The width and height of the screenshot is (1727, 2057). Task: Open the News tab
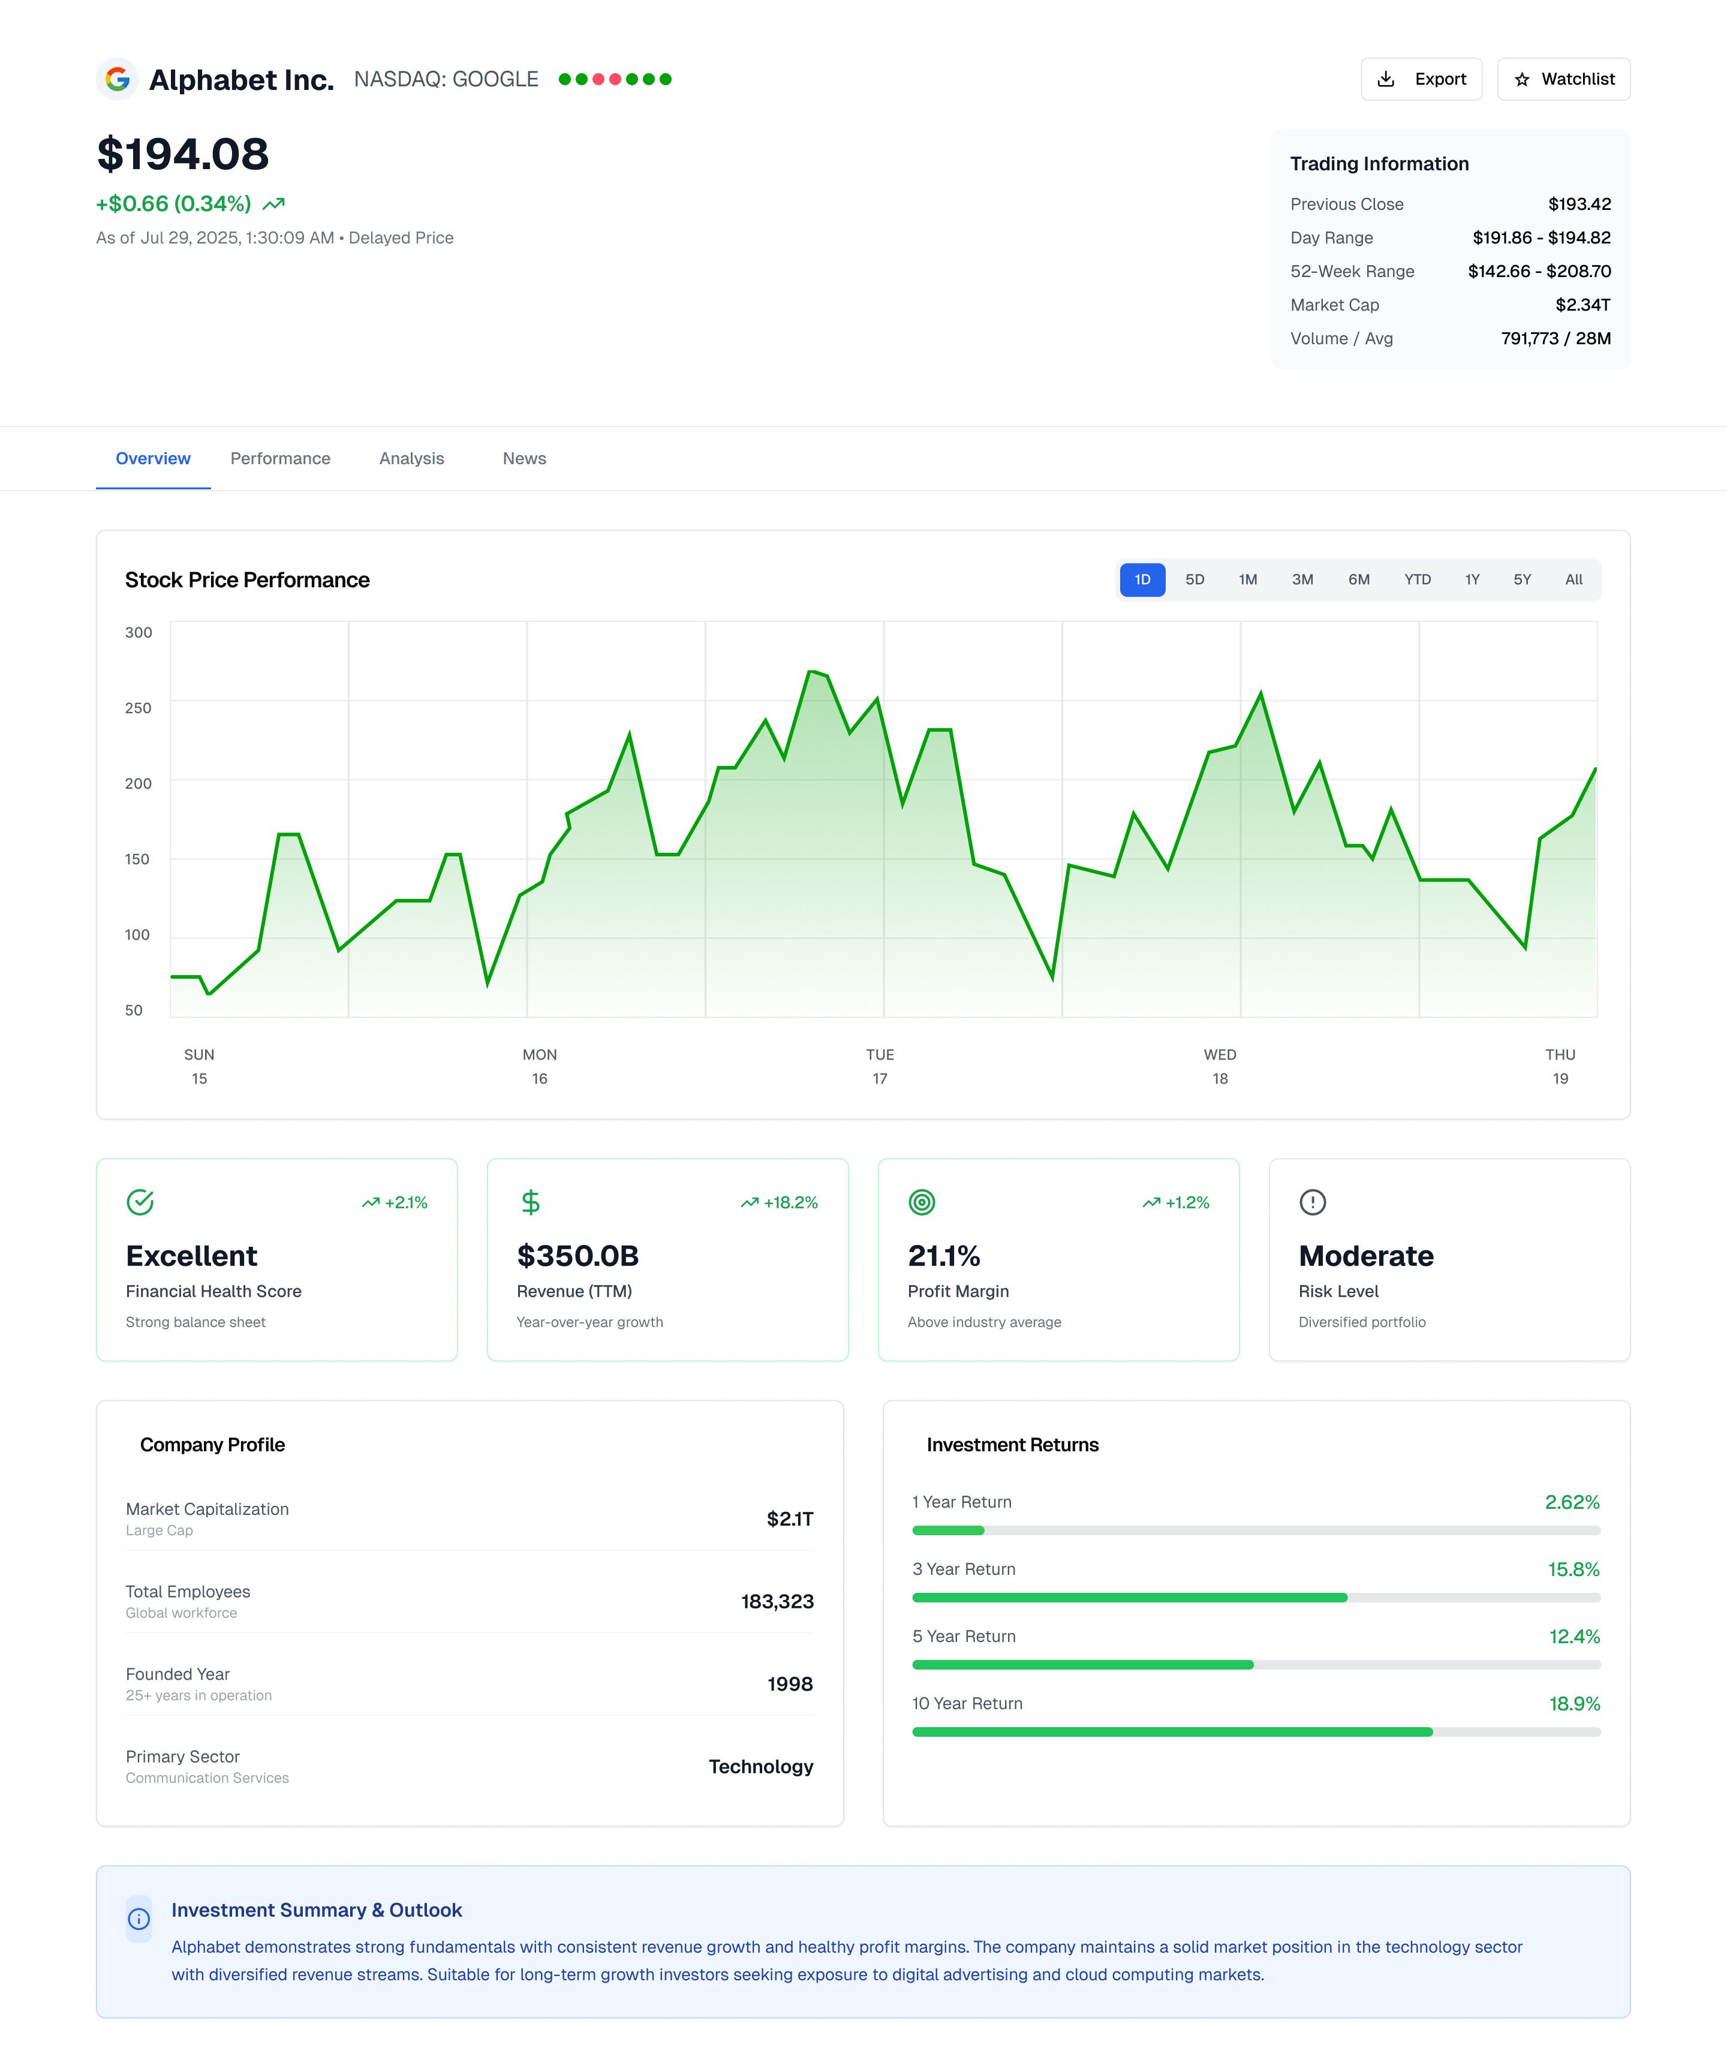point(524,458)
